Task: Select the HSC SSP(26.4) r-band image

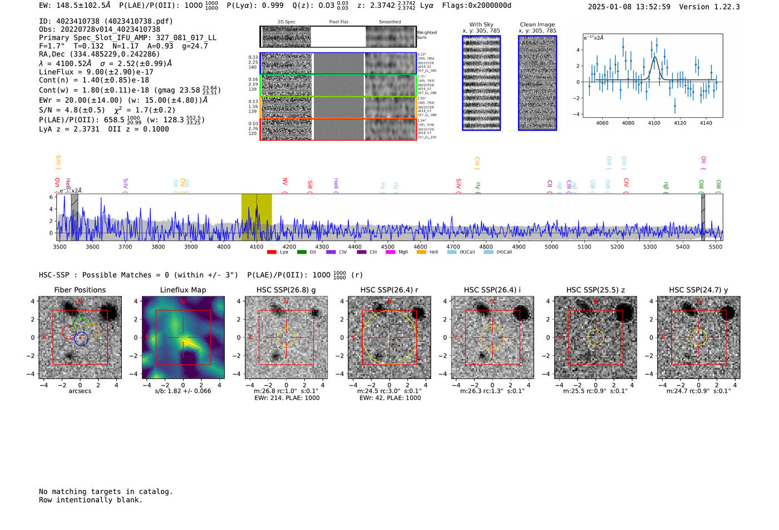Action: (x=389, y=338)
